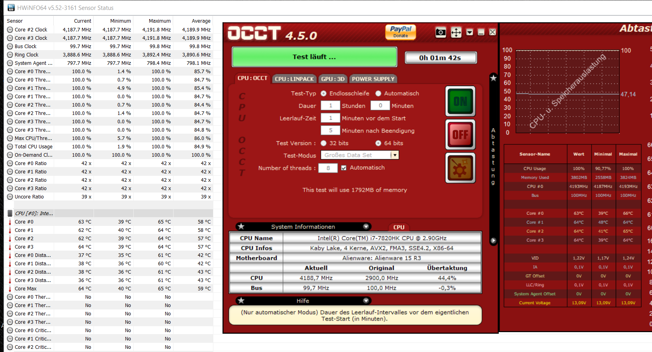Take a screenshot with OCCT camera icon
The width and height of the screenshot is (652, 352).
tap(441, 32)
